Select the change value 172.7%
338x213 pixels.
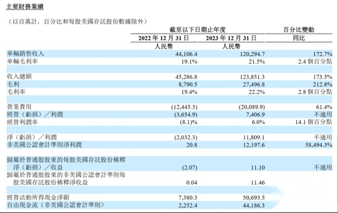pyautogui.click(x=323, y=54)
